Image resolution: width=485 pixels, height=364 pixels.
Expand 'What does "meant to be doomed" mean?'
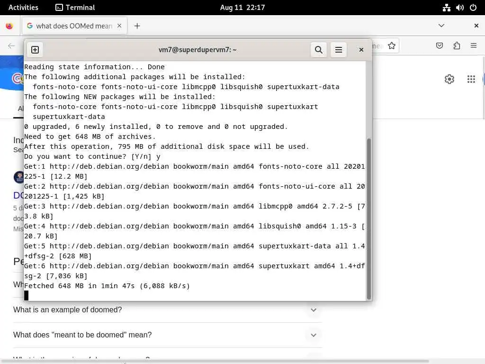point(167,335)
